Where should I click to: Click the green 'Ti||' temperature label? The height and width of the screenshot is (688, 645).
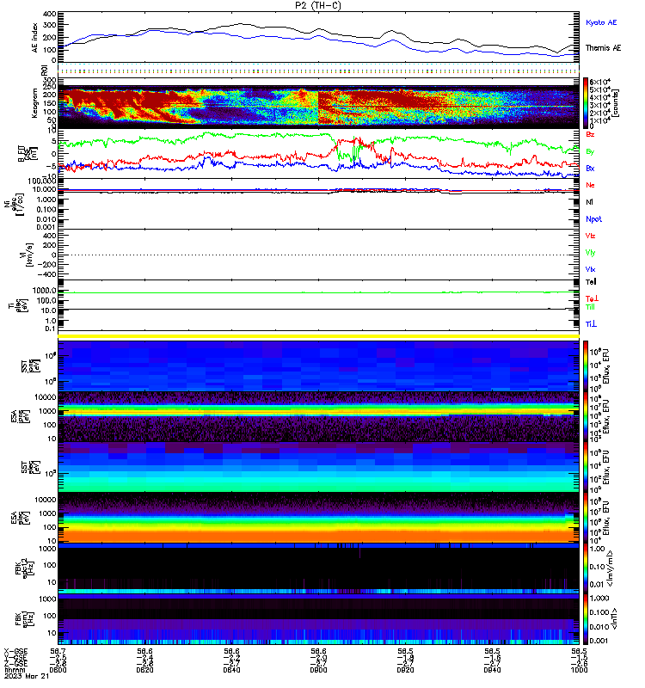(x=590, y=307)
